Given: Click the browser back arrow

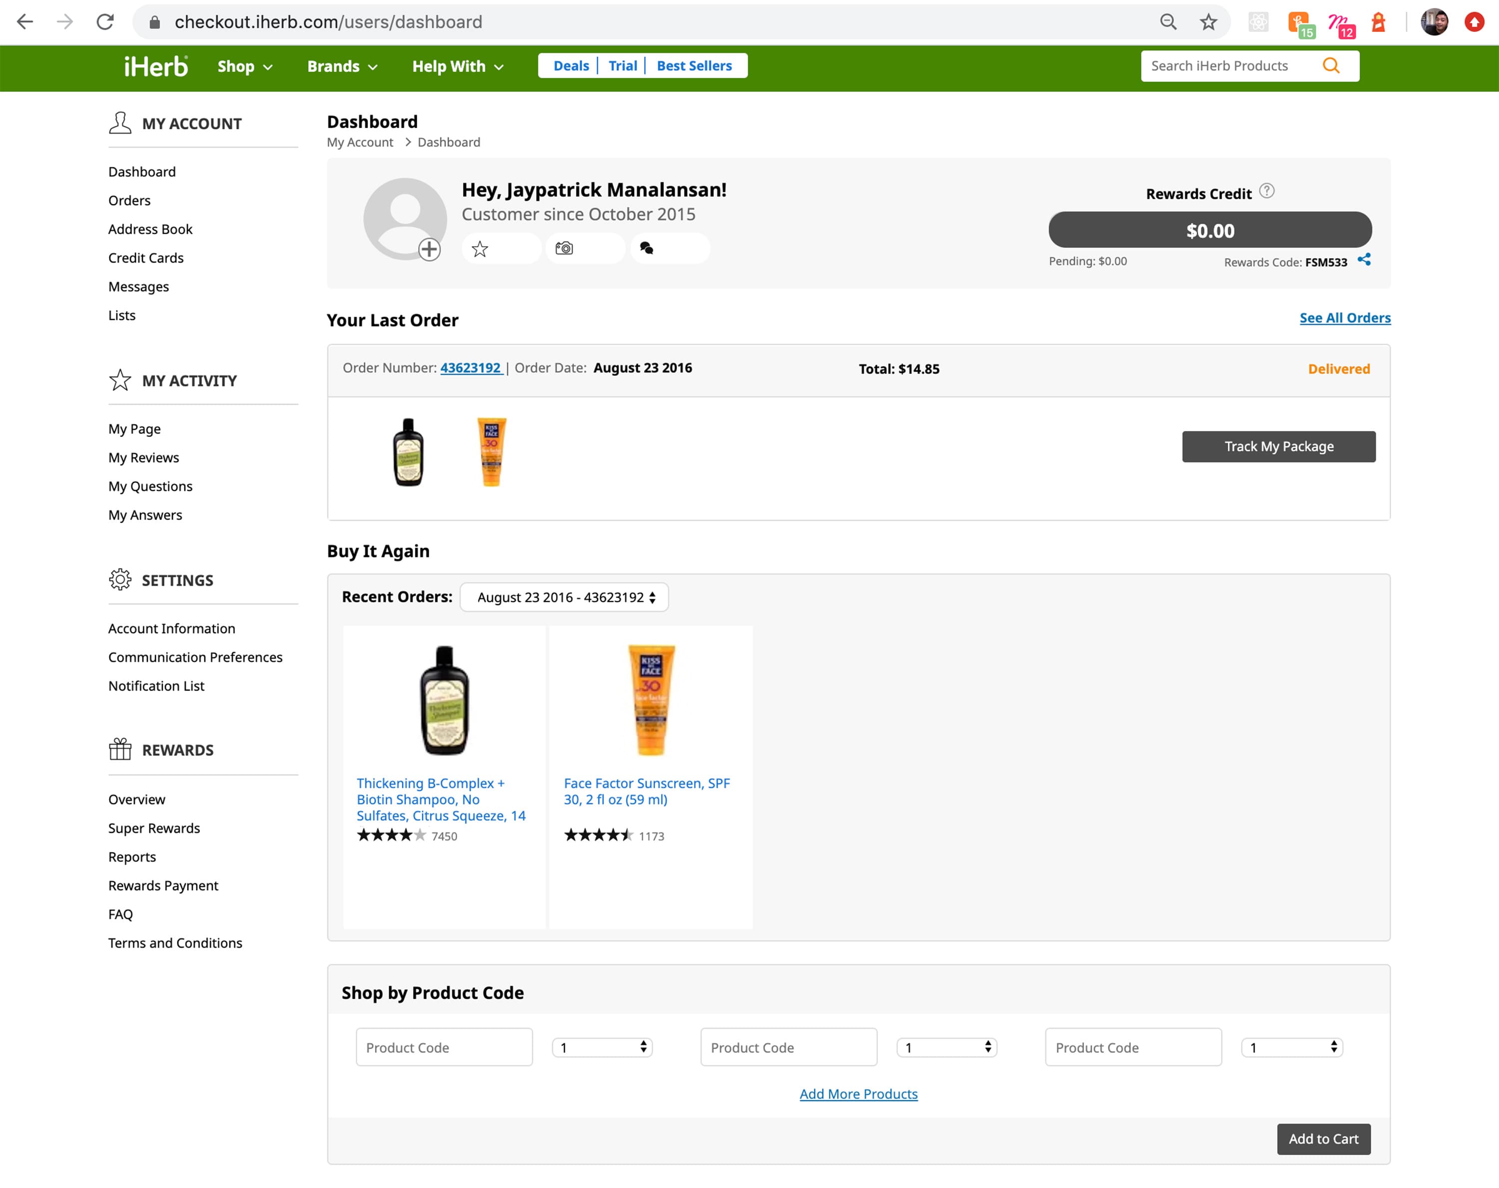Looking at the screenshot, I should 25,22.
